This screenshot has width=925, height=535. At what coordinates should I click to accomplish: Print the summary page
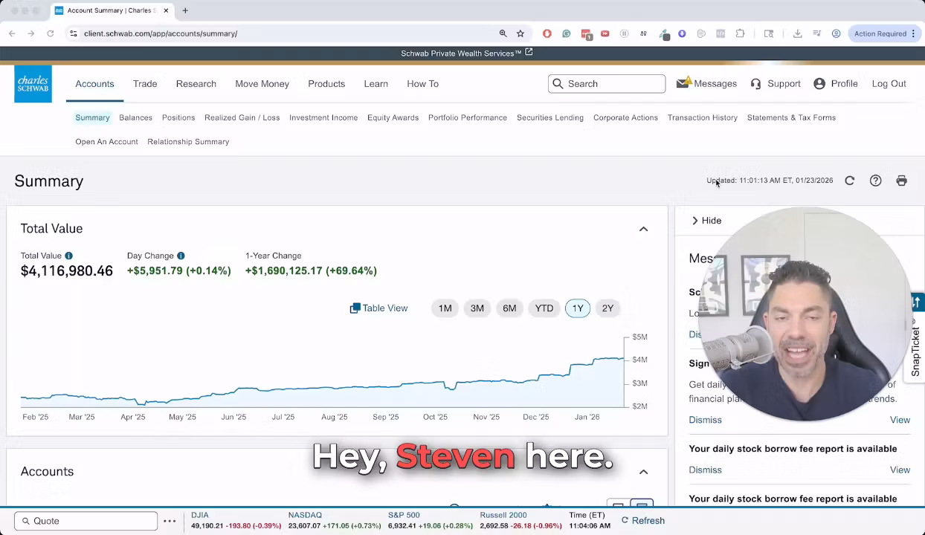[x=901, y=181]
